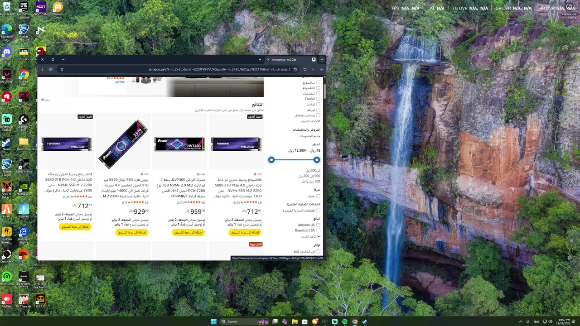Open R.E.P.O. desktop icon
Viewport: 580px width, 326px height.
coord(41,302)
